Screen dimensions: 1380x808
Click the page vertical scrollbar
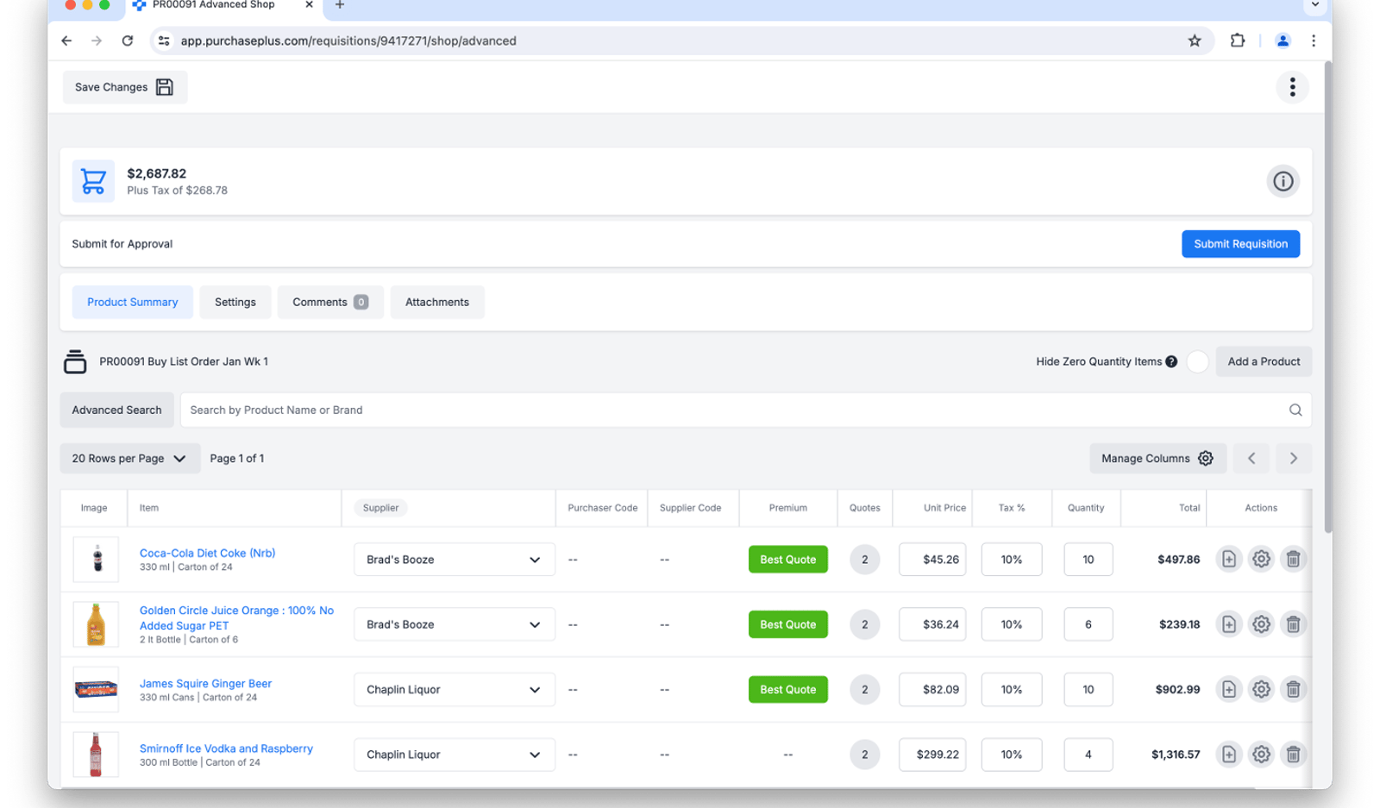pyautogui.click(x=1328, y=298)
